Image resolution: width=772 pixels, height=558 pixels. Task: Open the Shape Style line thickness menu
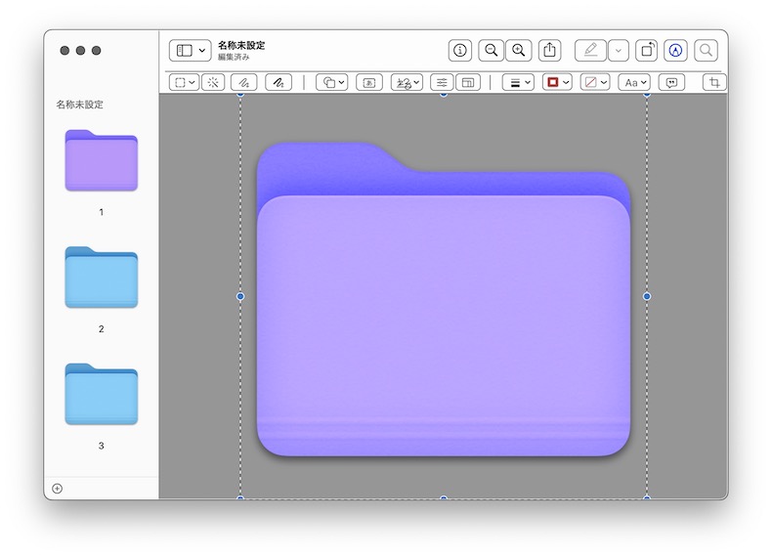coord(518,83)
